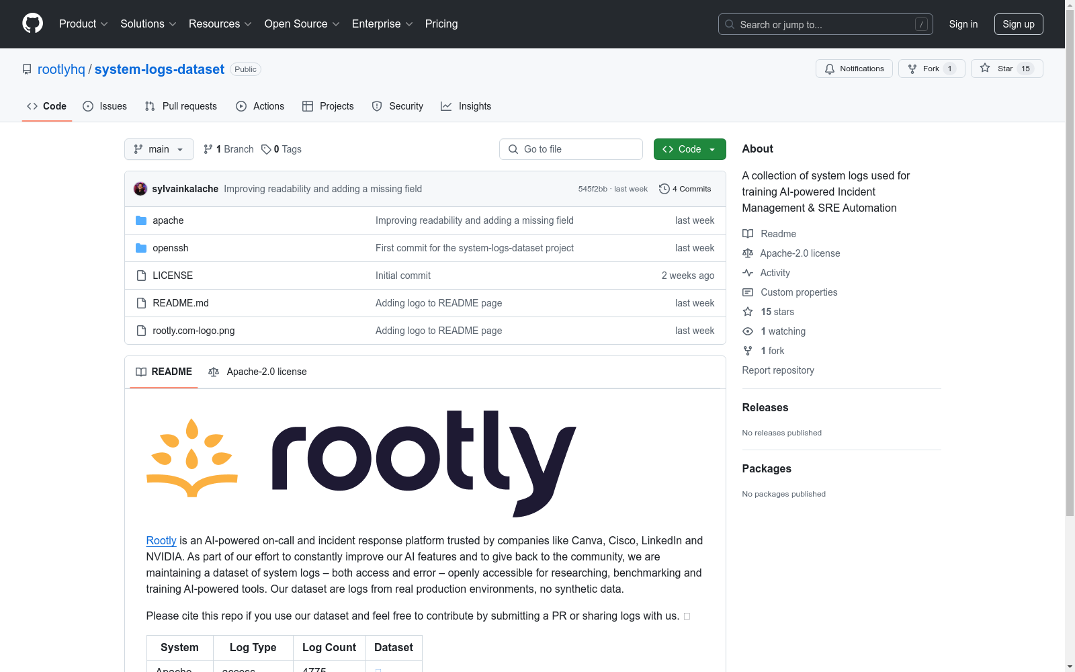
Task: Click the note icon beside Custom properties
Action: (748, 292)
